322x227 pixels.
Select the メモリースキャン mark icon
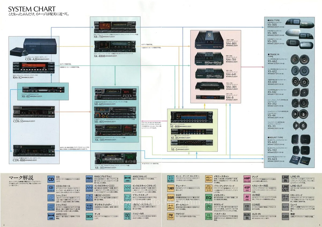(209, 179)
